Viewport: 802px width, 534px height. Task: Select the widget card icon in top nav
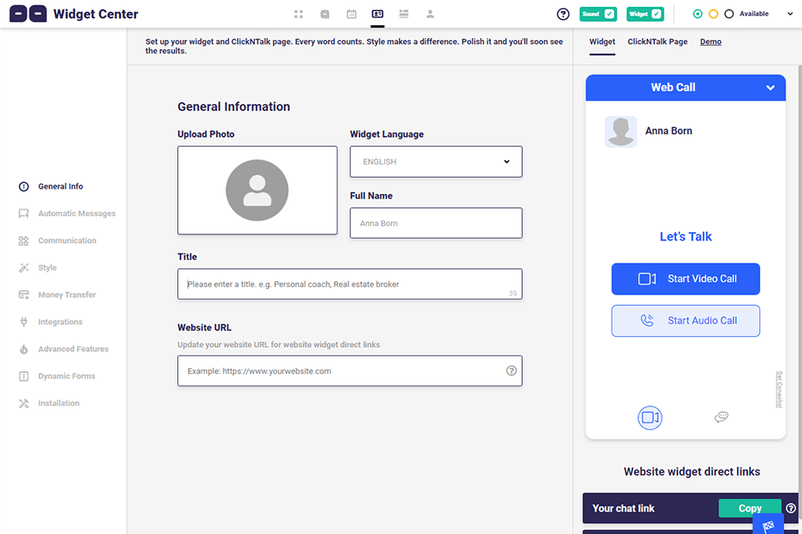[x=378, y=14]
